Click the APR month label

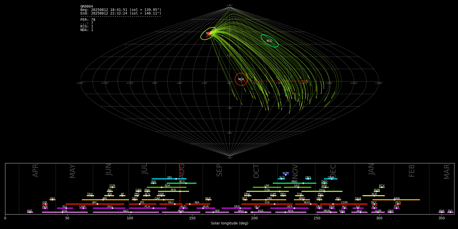click(35, 170)
